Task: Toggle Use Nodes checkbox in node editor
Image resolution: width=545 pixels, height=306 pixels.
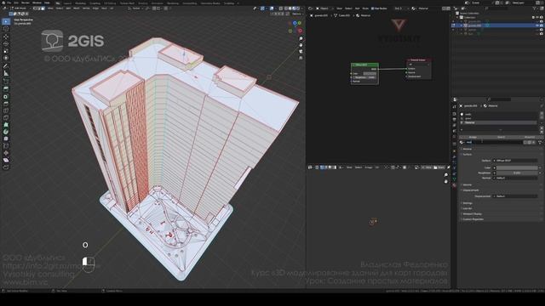Action: [372, 8]
